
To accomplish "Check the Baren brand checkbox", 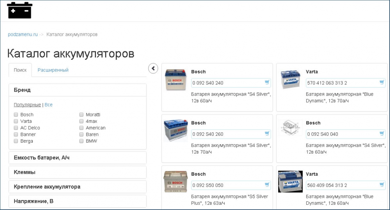I will 82,134.
